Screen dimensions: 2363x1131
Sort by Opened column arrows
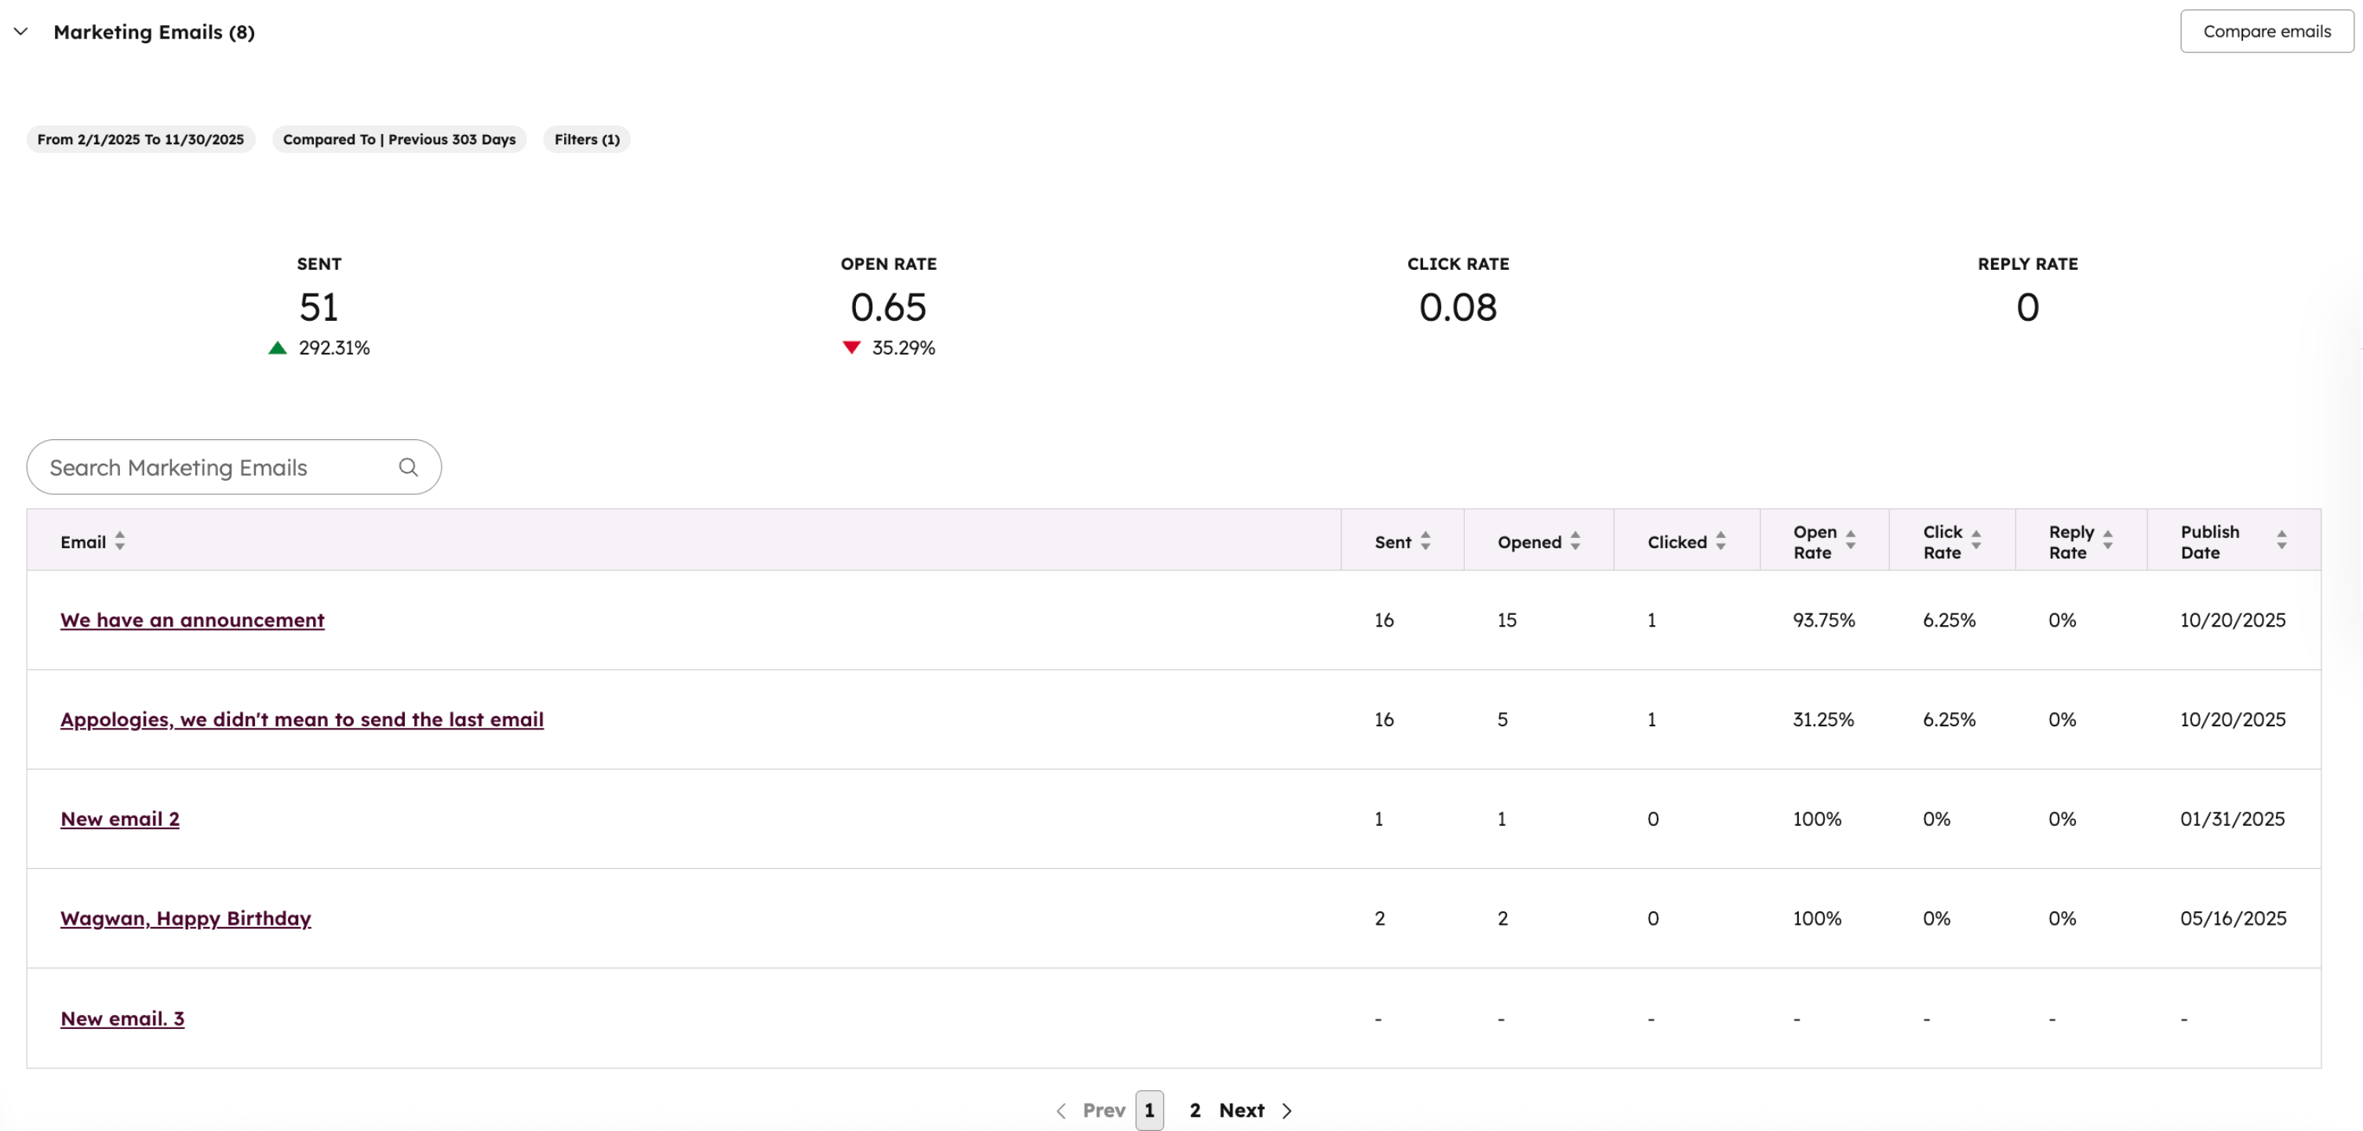pos(1575,541)
